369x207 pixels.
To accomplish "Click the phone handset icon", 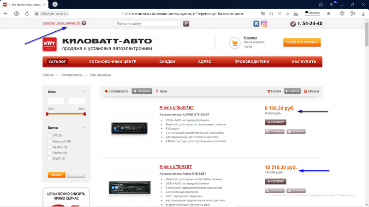I will point(293,24).
